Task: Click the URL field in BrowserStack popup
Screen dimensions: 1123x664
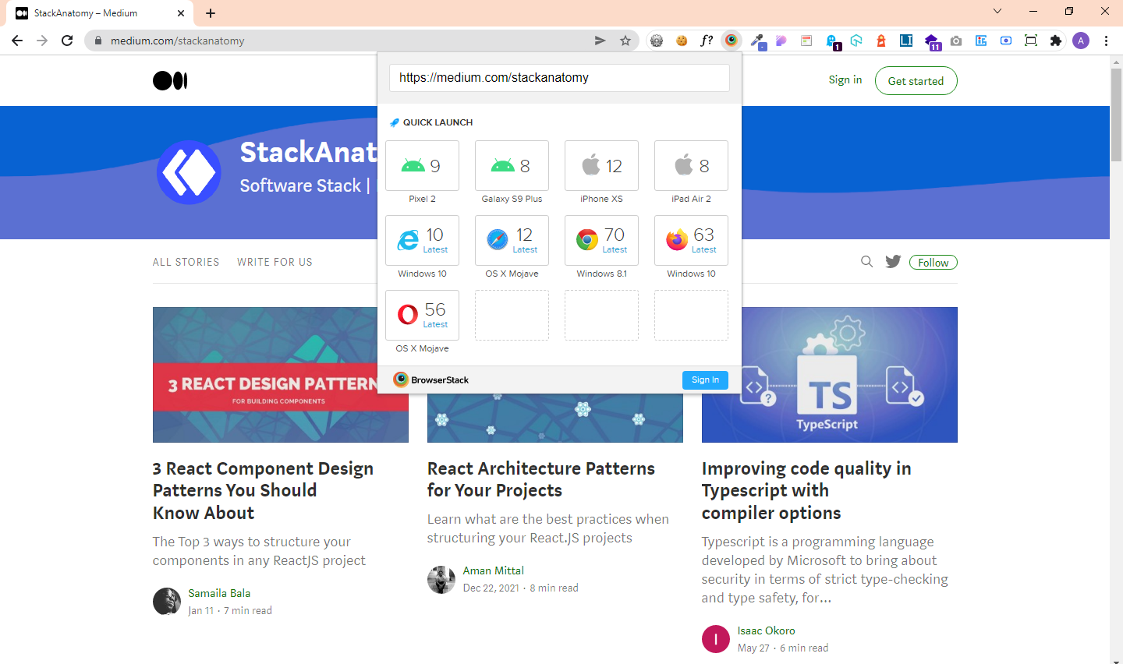Action: 559,78
